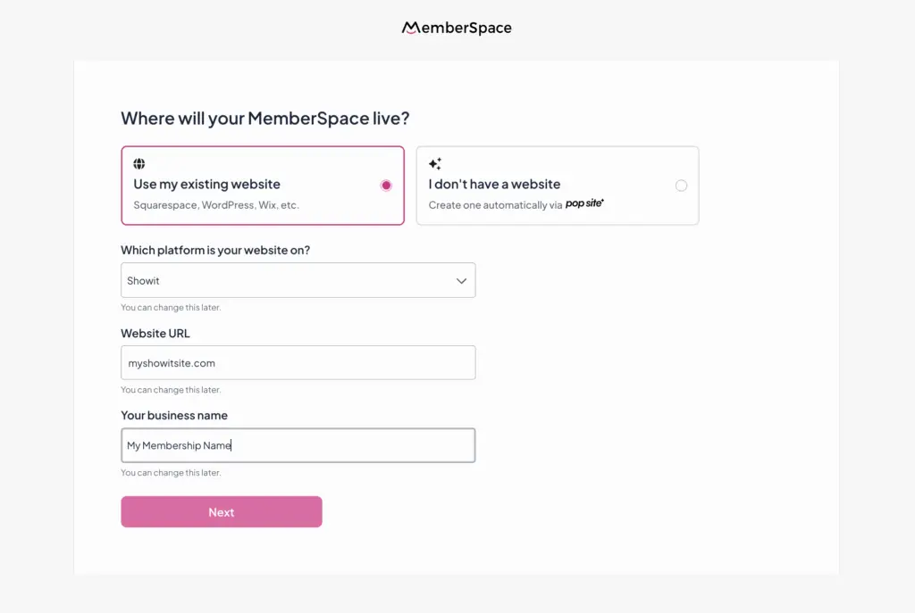Viewport: 915px width, 613px height.
Task: Select the "Use my existing website" radio button
Action: point(386,185)
